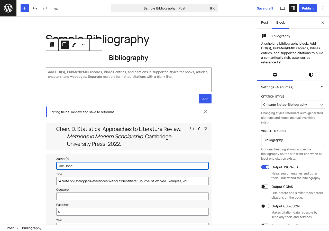Enable Output CSL-JSON switch
Viewport: 329px width, 231px height.
pos(265,206)
